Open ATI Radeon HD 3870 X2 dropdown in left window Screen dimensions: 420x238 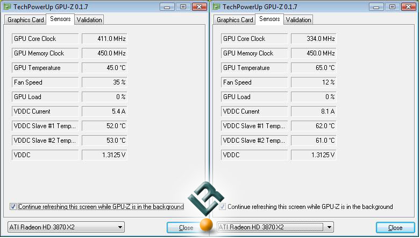pyautogui.click(x=66, y=227)
